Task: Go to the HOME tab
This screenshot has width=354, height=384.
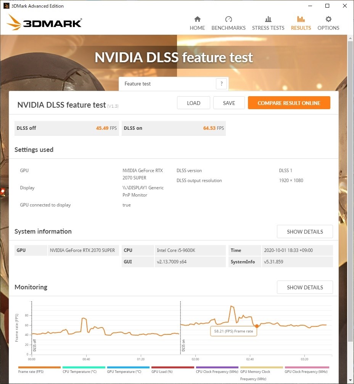Action: point(197,23)
